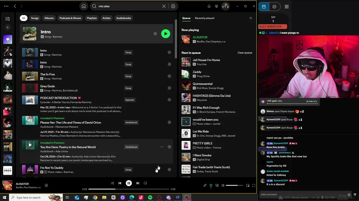Expand Your Library sidebar
359x201 pixels.
(8, 19)
